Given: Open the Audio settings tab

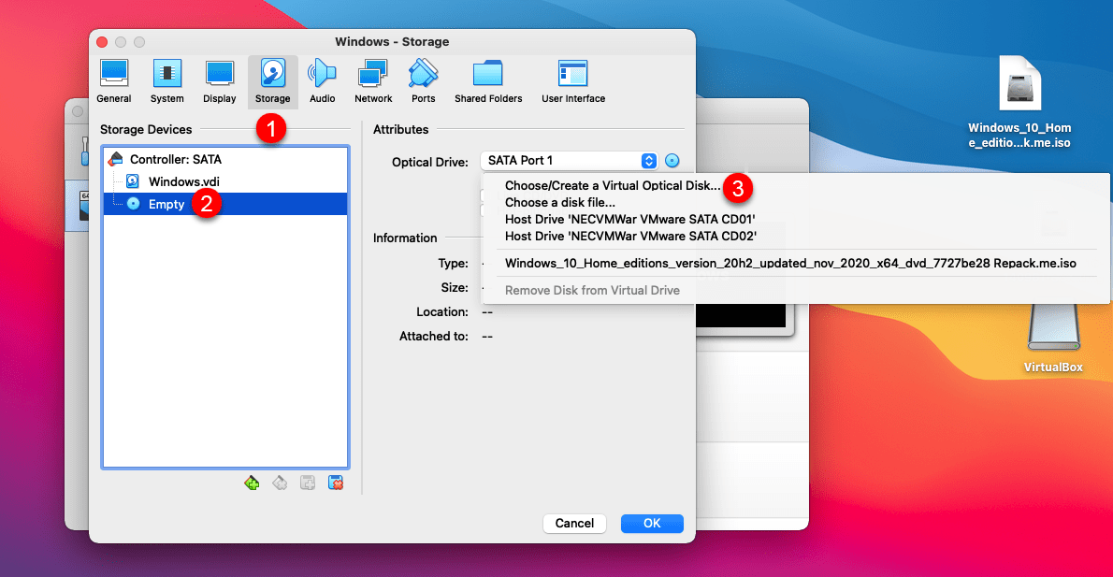Looking at the screenshot, I should 323,81.
